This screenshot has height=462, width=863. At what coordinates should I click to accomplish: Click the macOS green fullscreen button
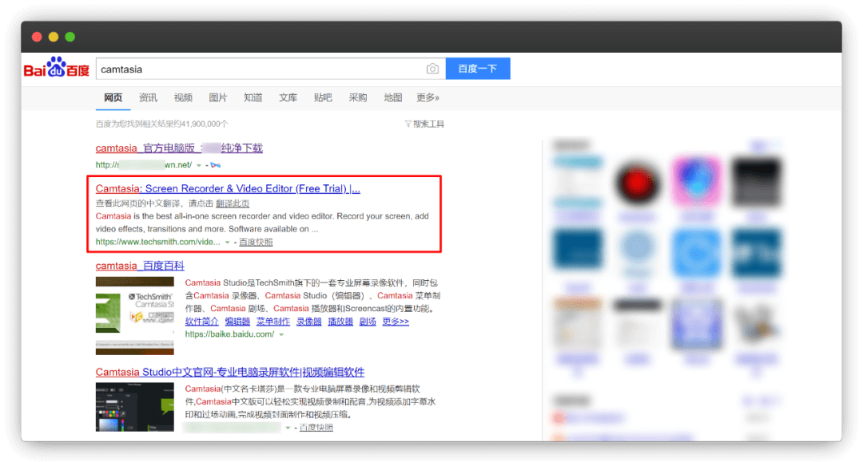[70, 37]
